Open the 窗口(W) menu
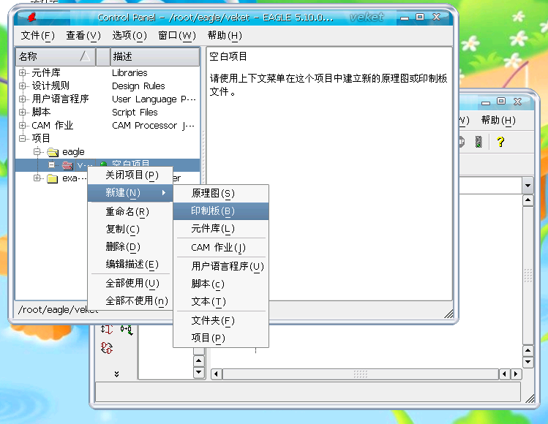This screenshot has width=548, height=424. pos(176,36)
